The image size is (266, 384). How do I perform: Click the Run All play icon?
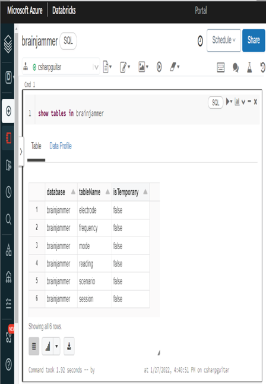[159, 67]
